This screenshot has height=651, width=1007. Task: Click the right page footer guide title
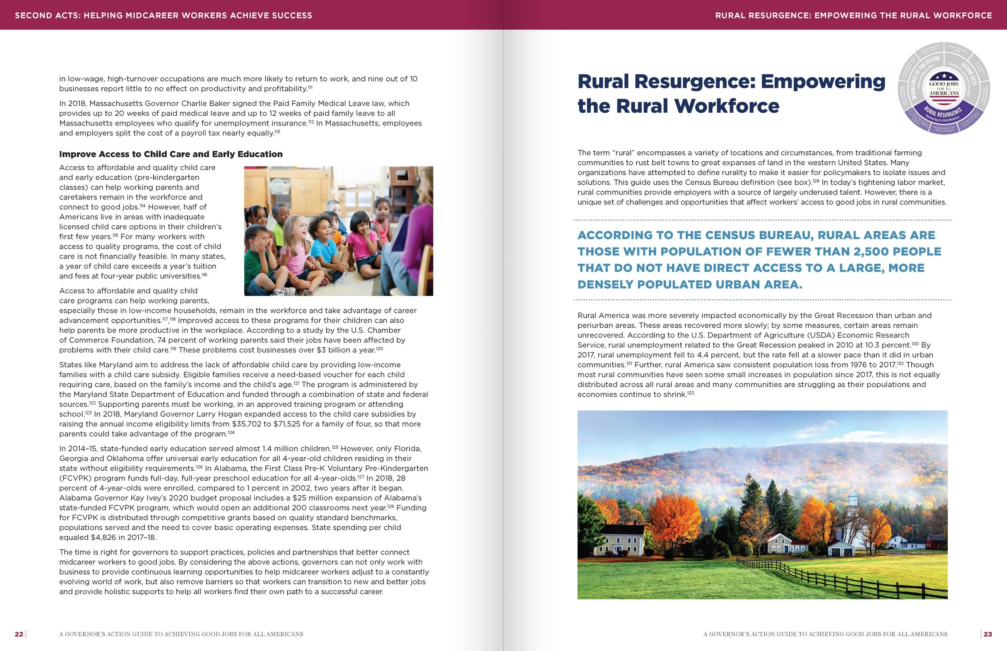[825, 634]
